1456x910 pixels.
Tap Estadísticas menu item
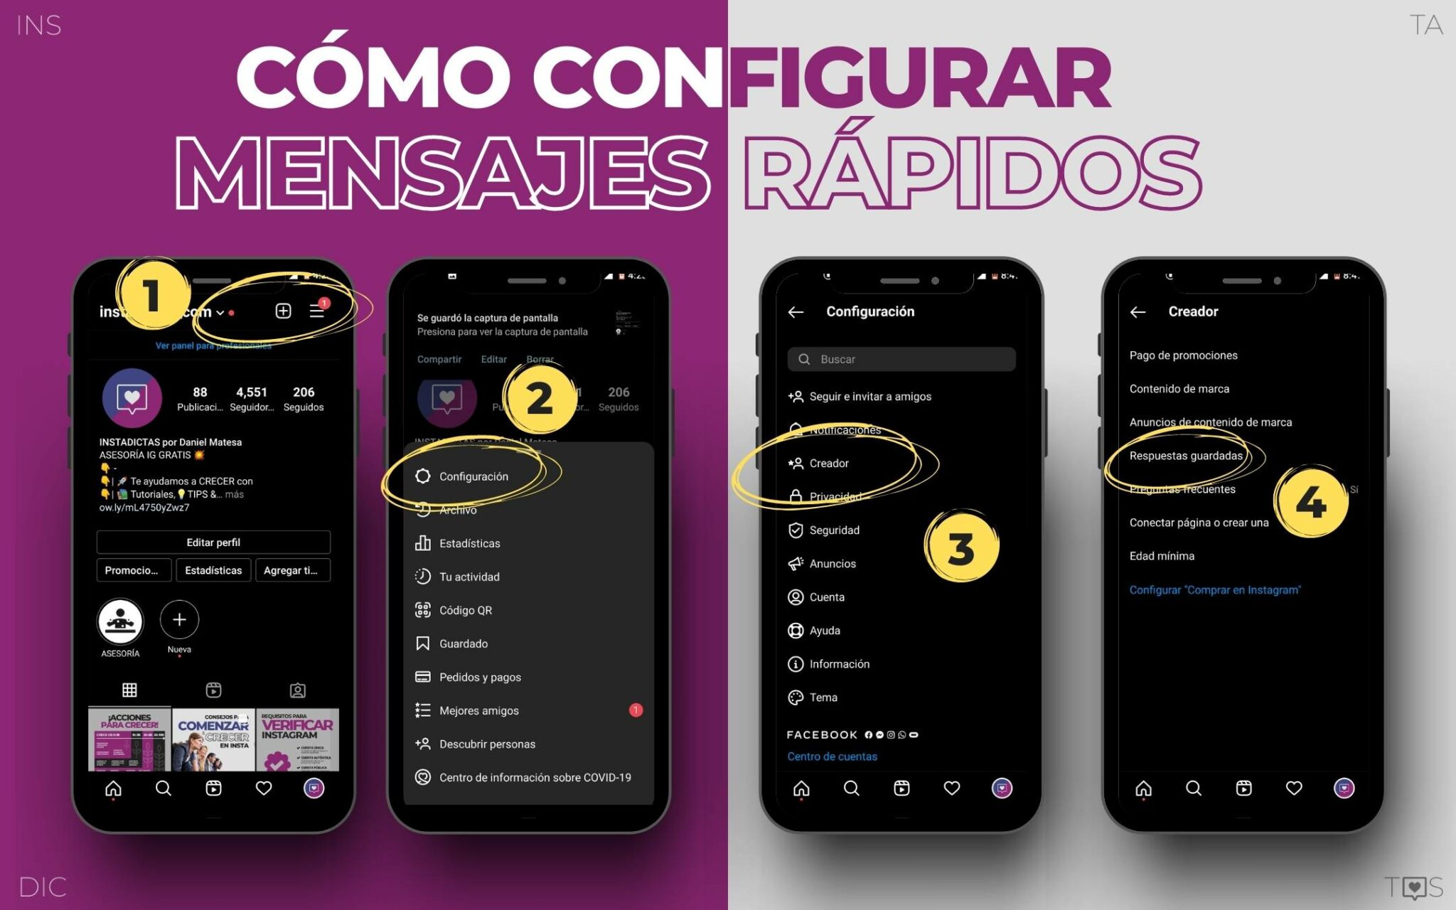[470, 543]
